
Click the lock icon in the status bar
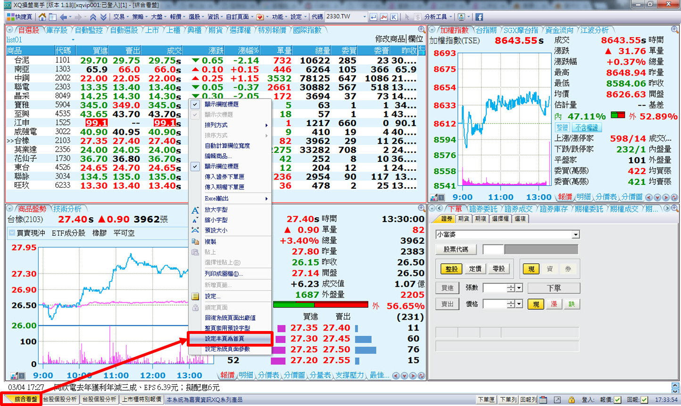(x=571, y=400)
